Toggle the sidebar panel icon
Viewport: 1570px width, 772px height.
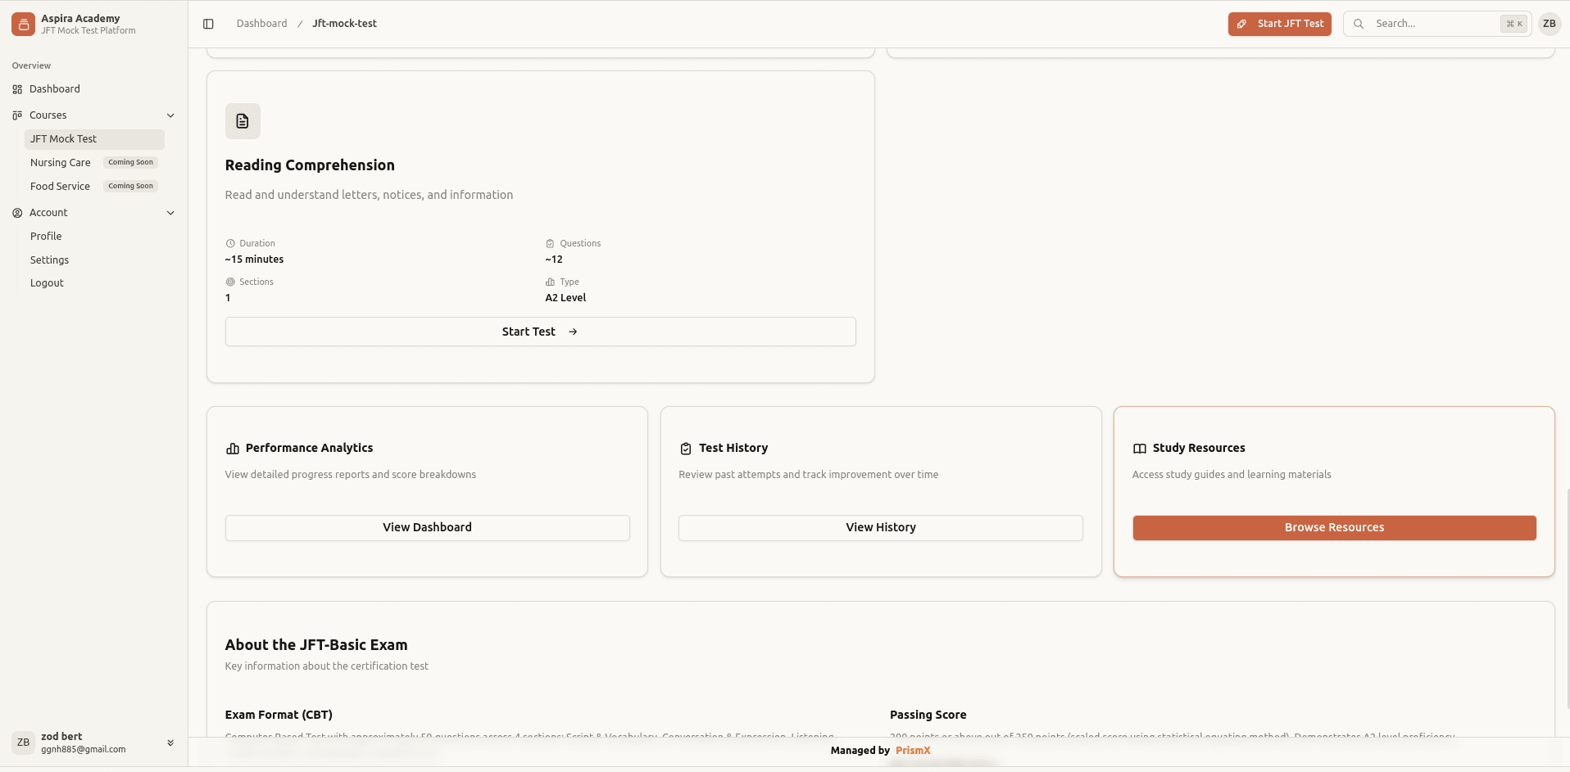click(208, 24)
